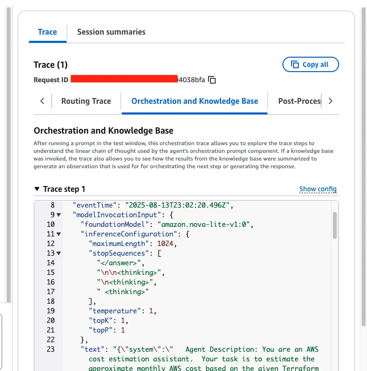The height and width of the screenshot is (371, 367).
Task: Click the "amazon.nova-lite-v1:0" value
Action: click(203, 224)
